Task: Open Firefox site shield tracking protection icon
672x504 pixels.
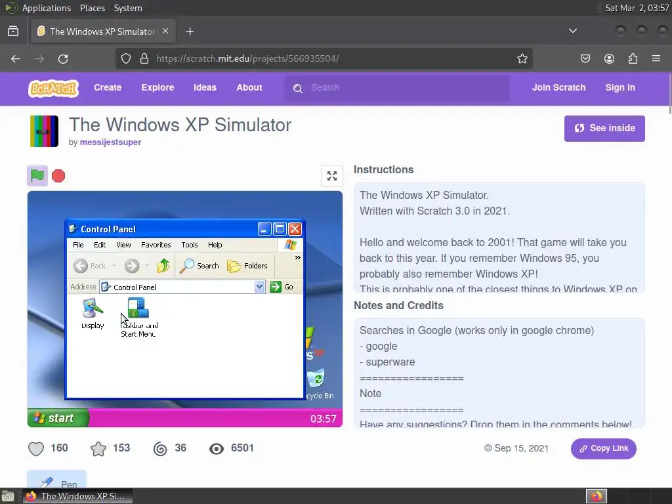Action: (x=125, y=58)
